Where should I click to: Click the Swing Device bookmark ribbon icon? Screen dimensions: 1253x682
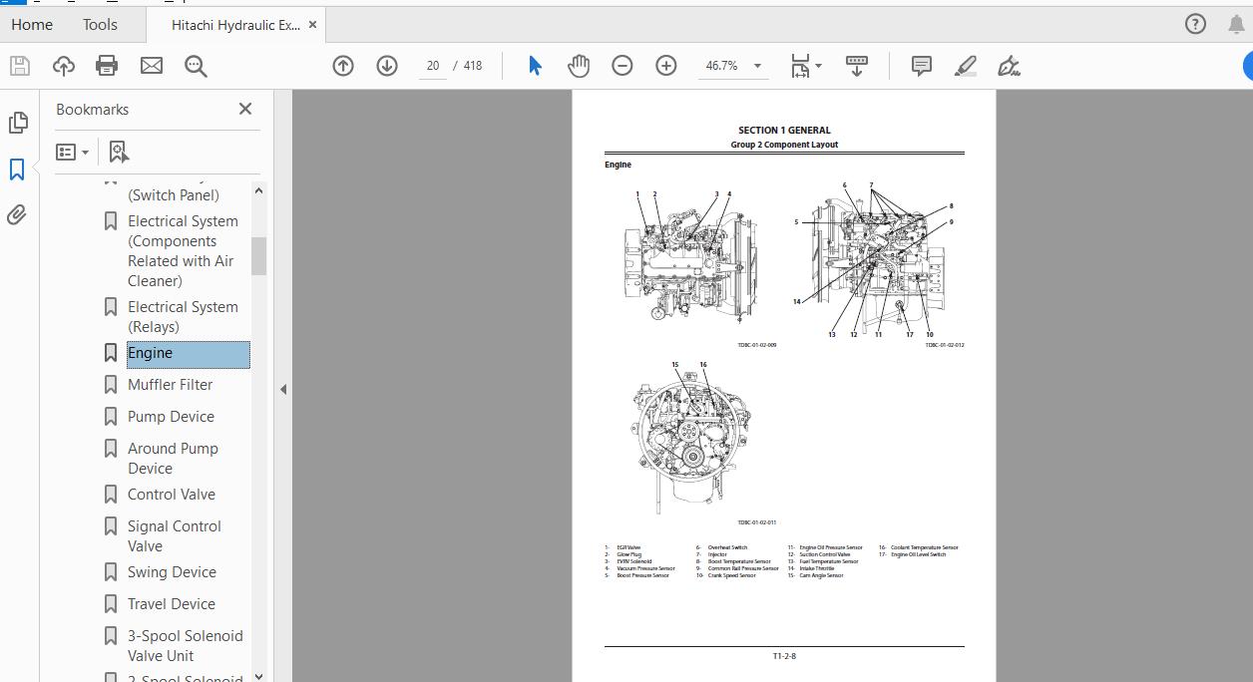click(111, 572)
